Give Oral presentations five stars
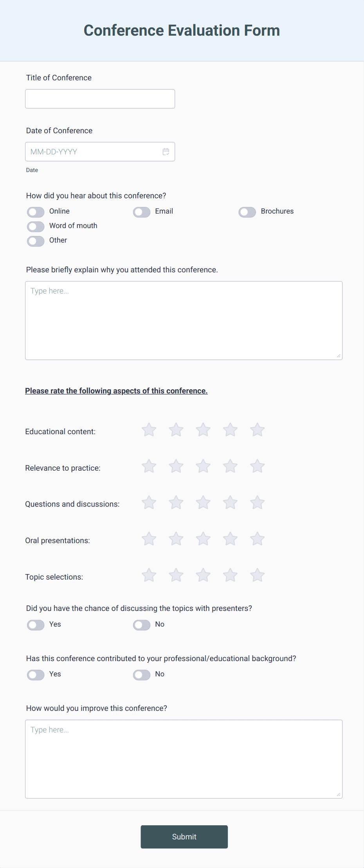 [x=257, y=538]
